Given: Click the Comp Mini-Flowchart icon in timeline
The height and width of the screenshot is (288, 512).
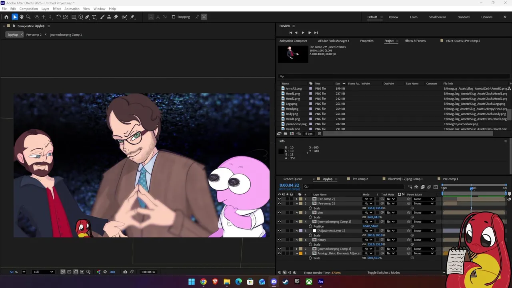Looking at the screenshot, I should pos(410,187).
